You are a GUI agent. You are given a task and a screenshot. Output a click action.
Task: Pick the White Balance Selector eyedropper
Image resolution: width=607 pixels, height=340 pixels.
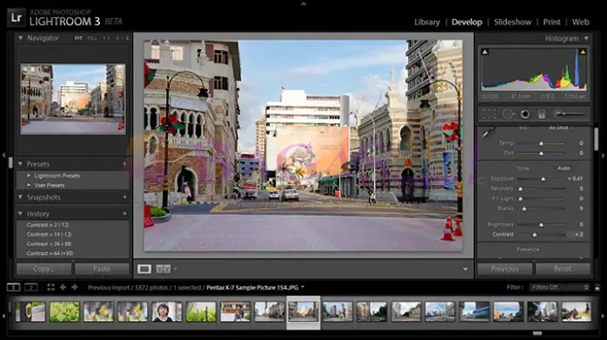point(488,134)
